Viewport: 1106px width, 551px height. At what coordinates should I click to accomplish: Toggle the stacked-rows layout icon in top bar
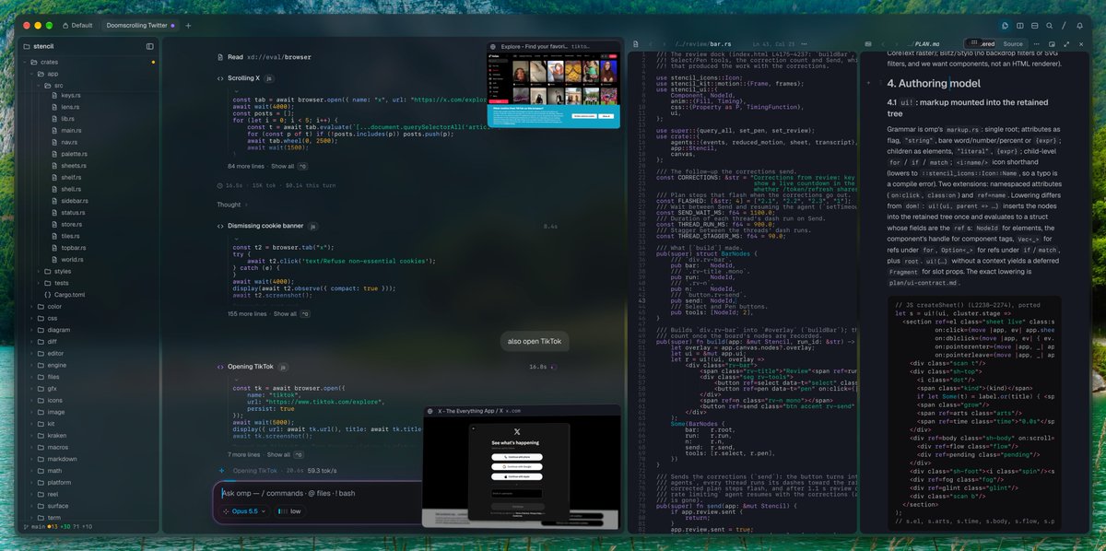point(1035,26)
